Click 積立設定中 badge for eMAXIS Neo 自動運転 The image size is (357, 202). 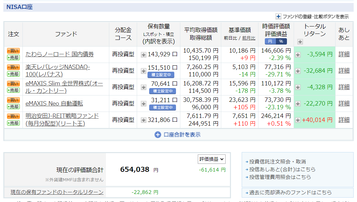click(163, 108)
